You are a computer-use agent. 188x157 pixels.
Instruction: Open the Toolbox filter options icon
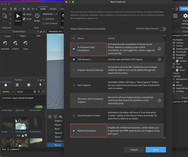[44, 91]
